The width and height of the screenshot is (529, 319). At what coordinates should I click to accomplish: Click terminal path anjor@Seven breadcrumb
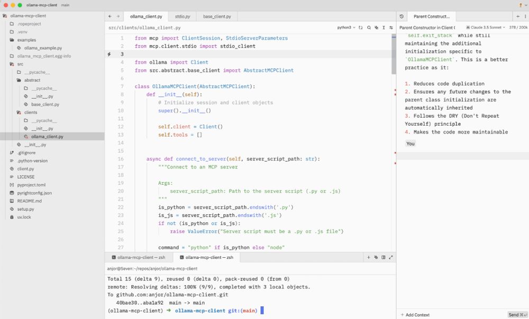click(152, 269)
